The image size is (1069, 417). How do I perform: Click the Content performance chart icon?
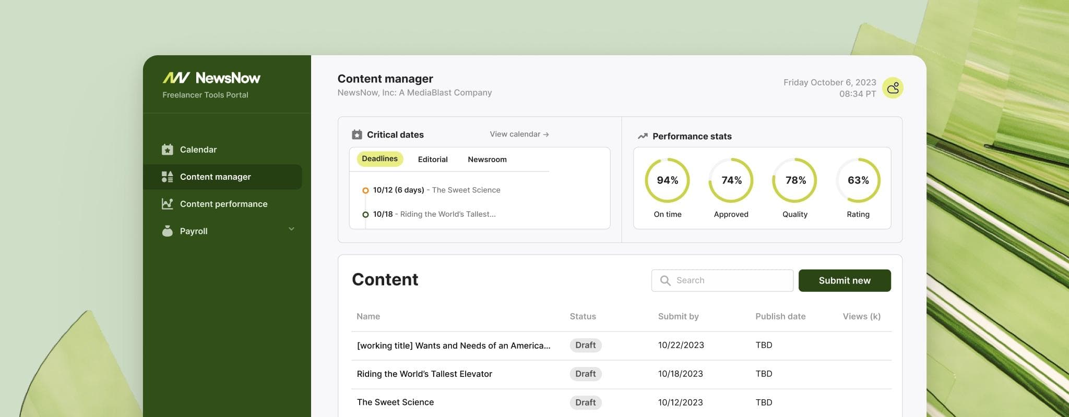[167, 204]
